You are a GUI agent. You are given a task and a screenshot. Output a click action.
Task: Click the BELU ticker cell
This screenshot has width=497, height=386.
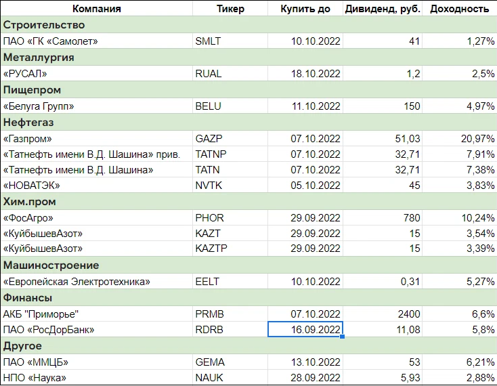point(230,106)
